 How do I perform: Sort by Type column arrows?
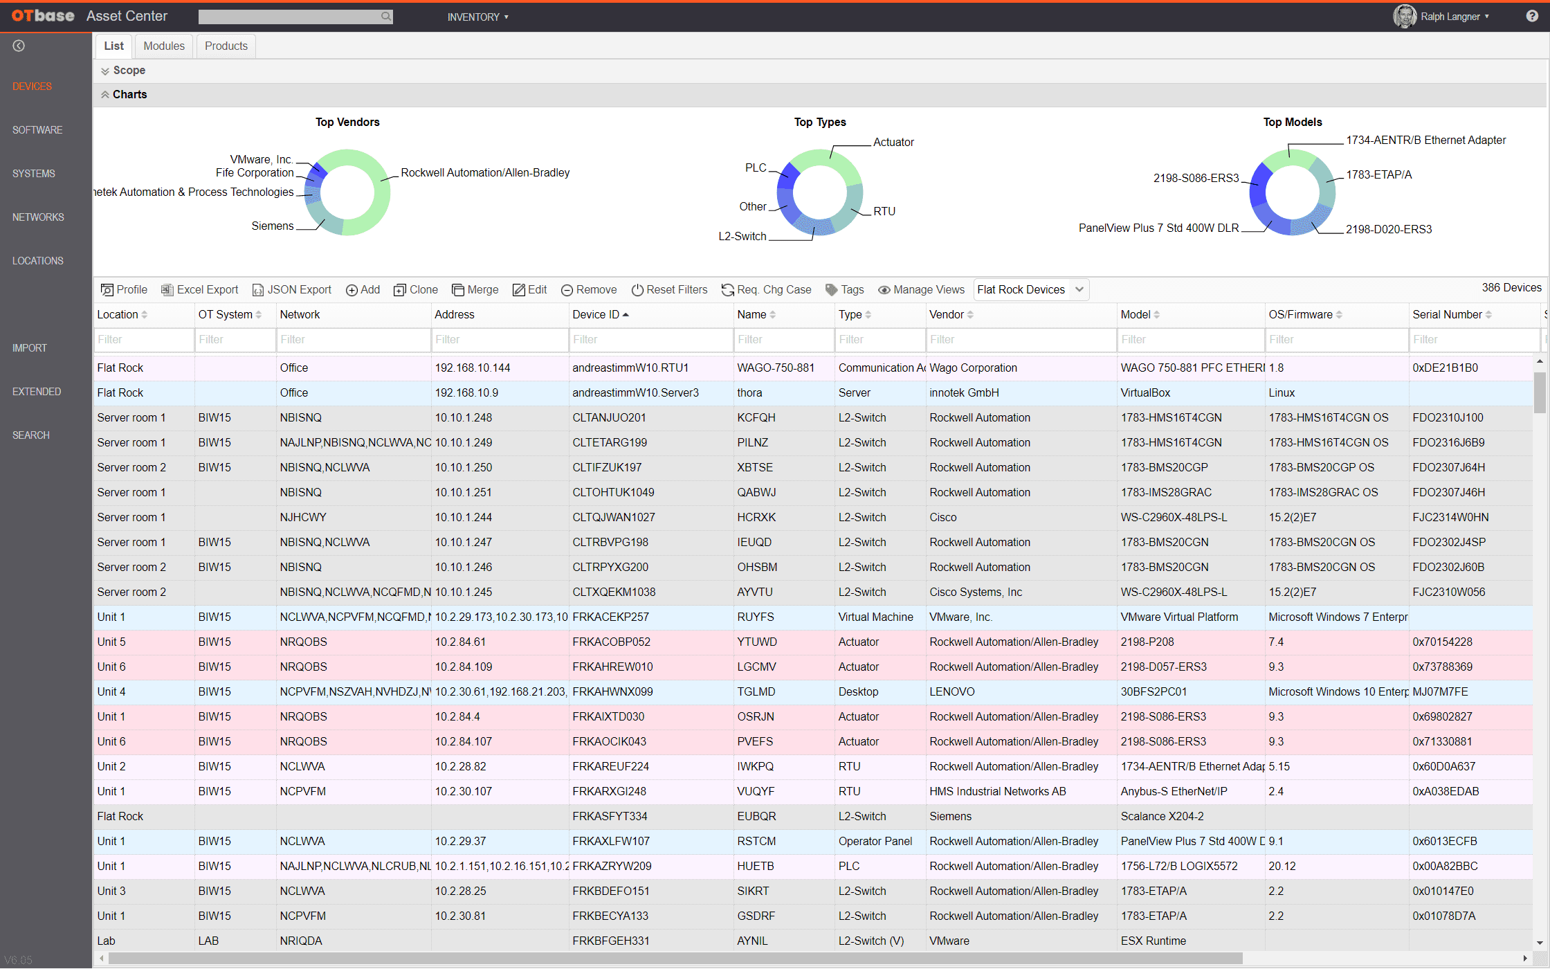click(x=868, y=315)
